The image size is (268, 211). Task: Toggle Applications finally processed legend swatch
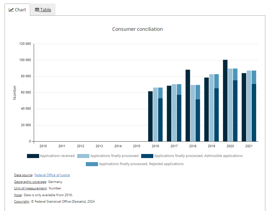[x=83, y=156]
